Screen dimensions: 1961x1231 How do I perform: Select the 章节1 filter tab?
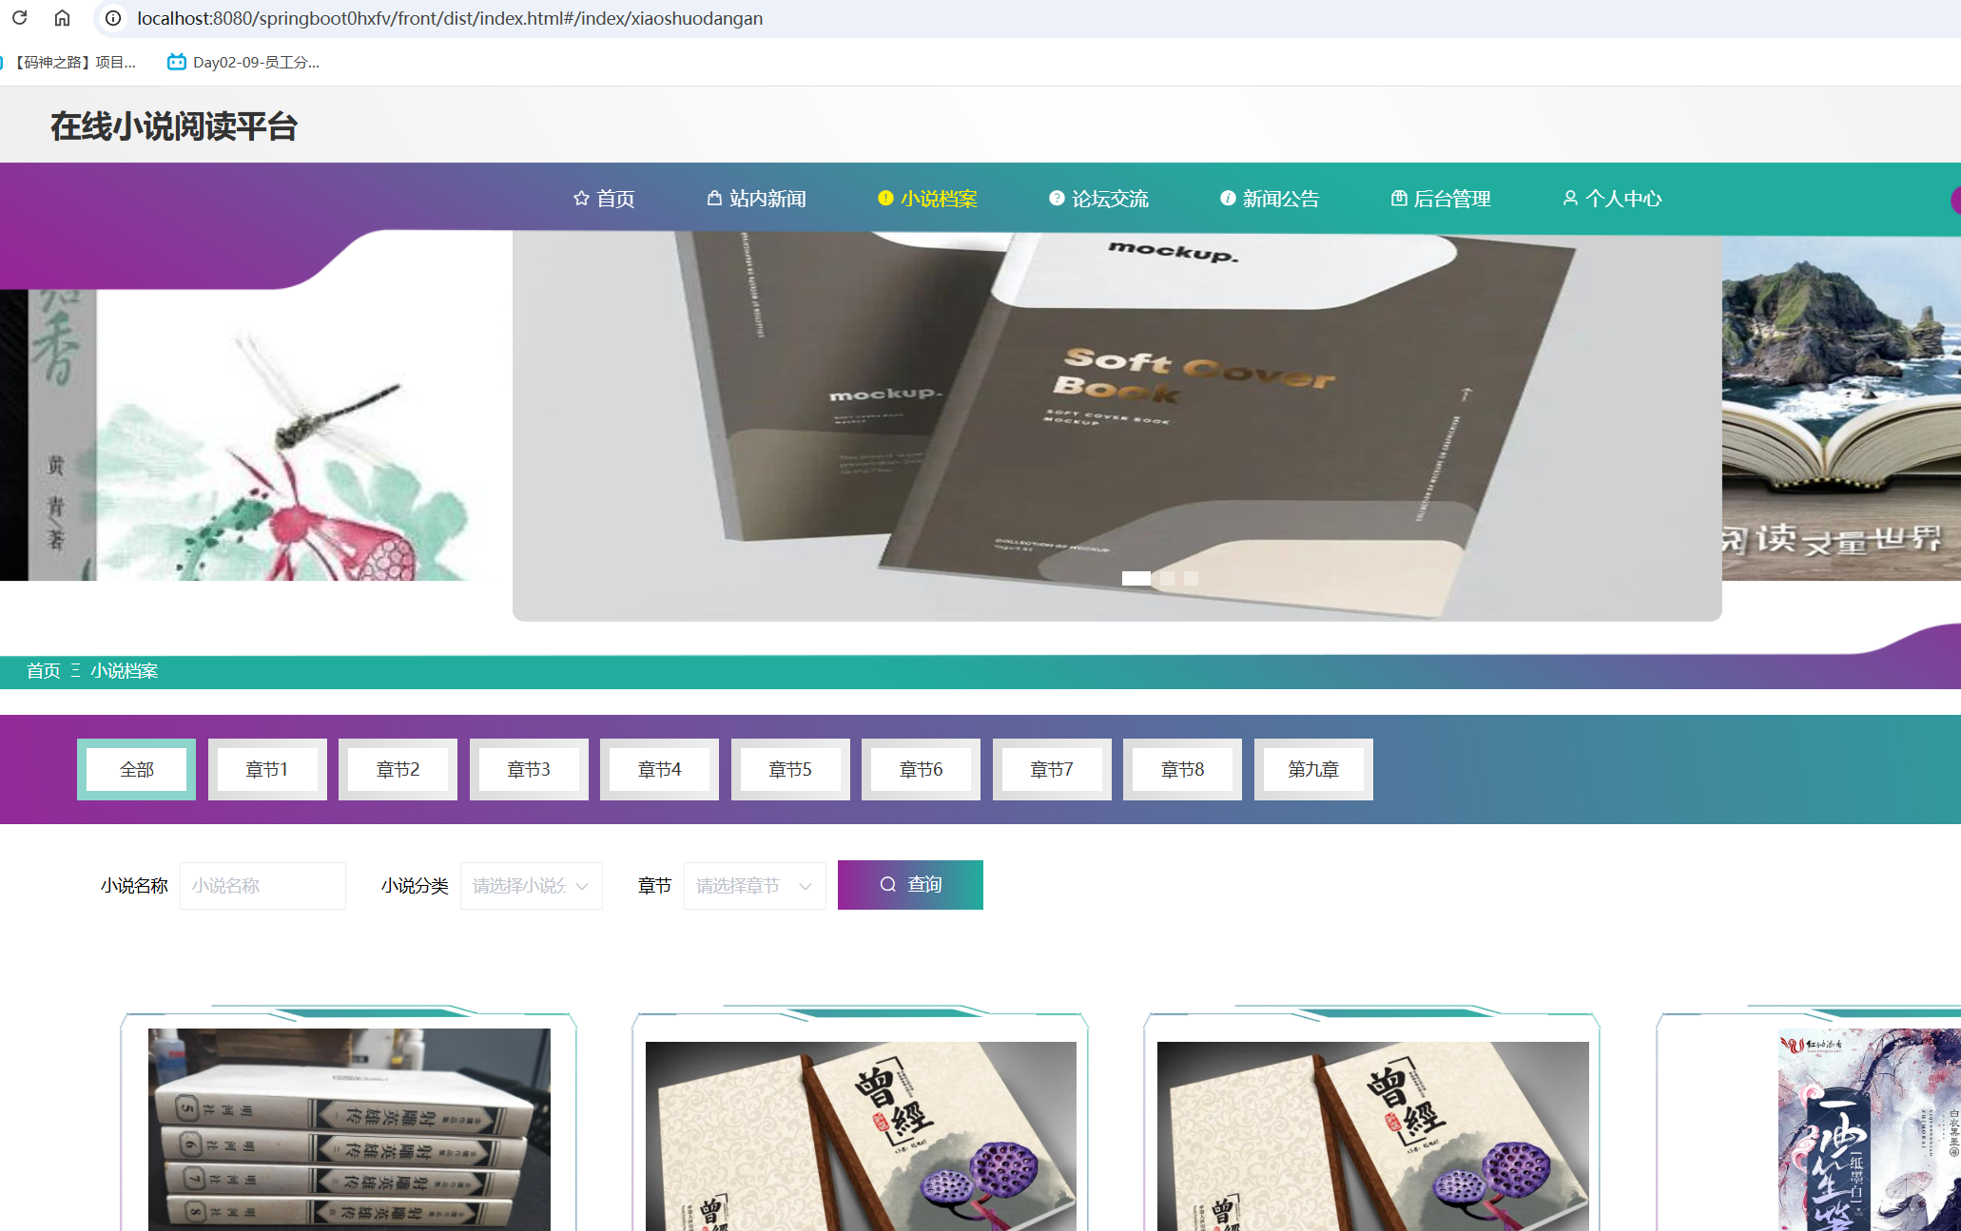pos(267,769)
